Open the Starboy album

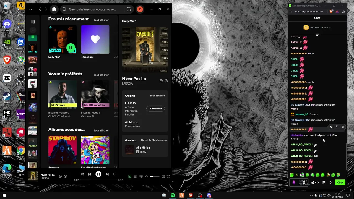coord(63,150)
